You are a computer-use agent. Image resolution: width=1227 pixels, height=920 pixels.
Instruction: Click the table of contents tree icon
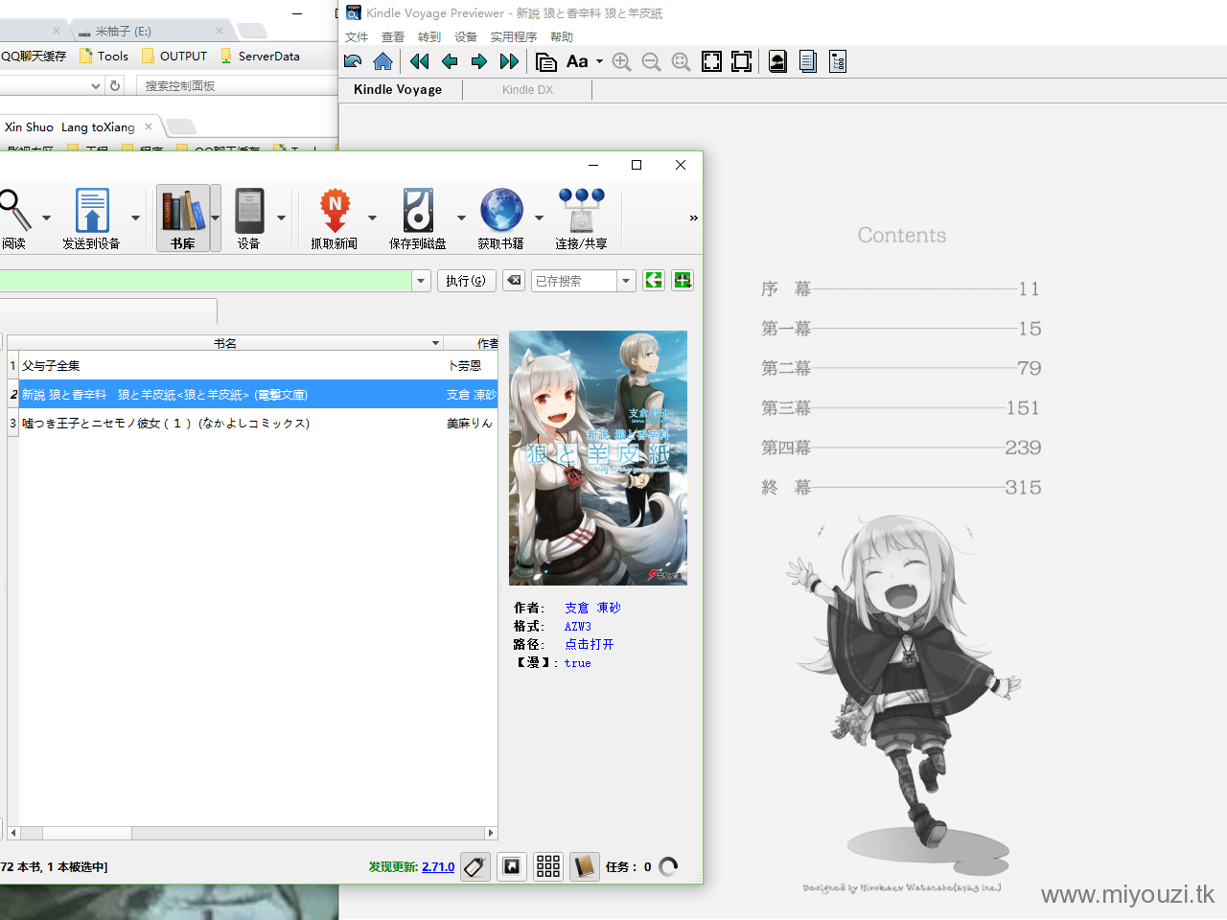[x=837, y=61]
